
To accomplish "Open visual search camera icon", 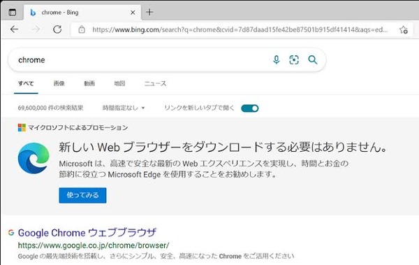I will tap(294, 59).
